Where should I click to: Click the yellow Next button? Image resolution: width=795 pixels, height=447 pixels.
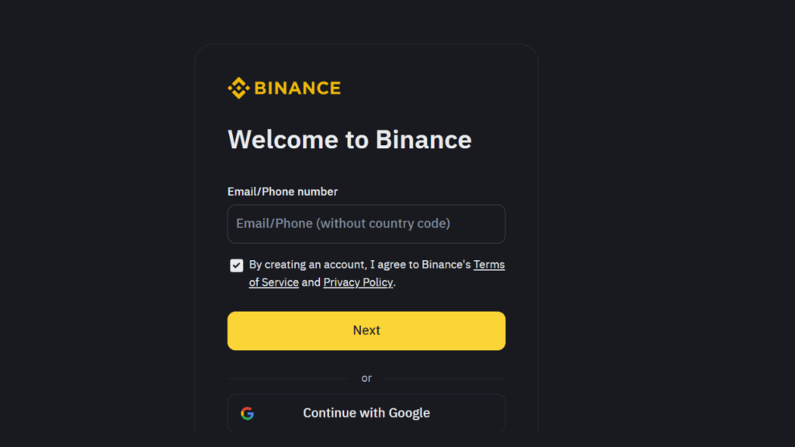tap(366, 330)
